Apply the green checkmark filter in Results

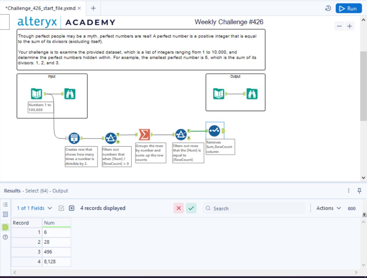pos(191,208)
